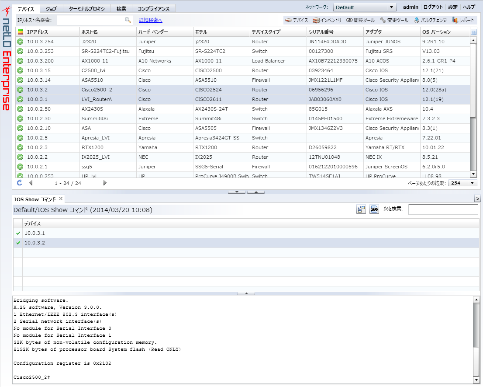Click the device table scrollbar thumb

click(x=473, y=80)
